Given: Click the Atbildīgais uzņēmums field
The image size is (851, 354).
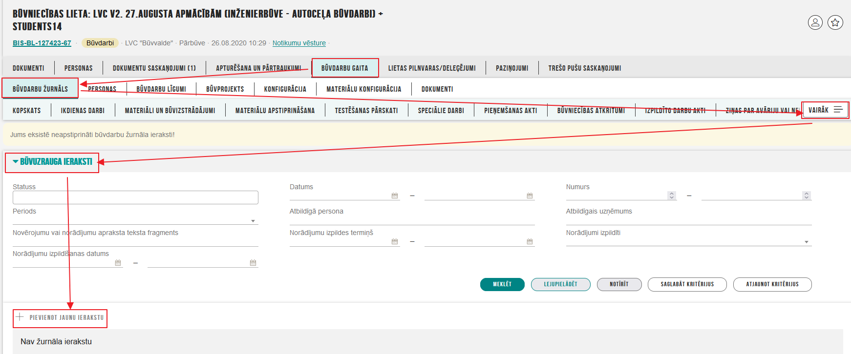Looking at the screenshot, I should coord(689,220).
